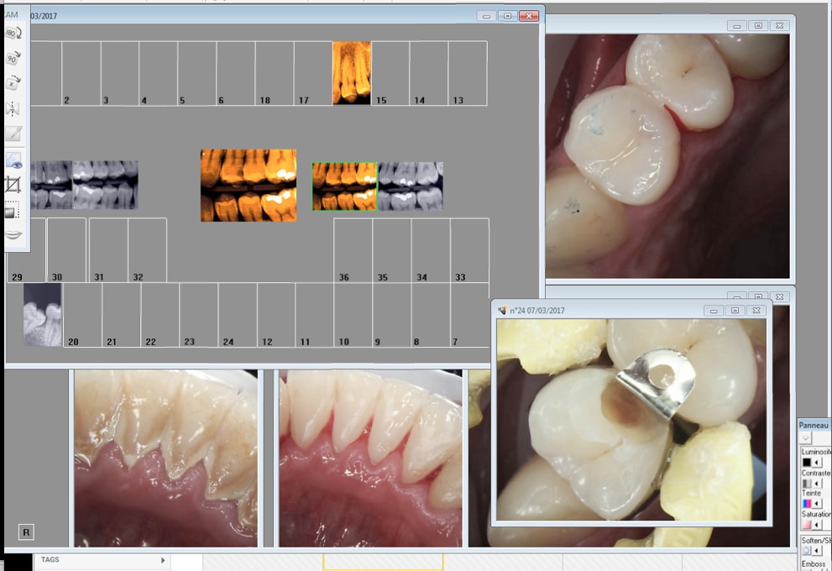The image size is (832, 571).
Task: Select the crop tool icon
Action: (13, 185)
